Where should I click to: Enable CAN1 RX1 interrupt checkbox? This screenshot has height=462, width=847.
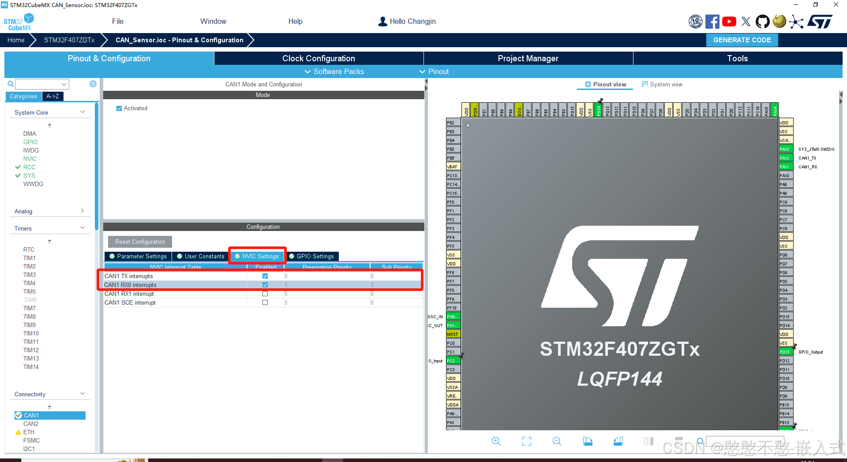pyautogui.click(x=265, y=294)
